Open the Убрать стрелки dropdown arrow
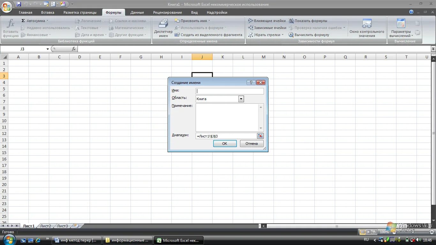Viewport: 436px width, 245px height. (x=282, y=35)
